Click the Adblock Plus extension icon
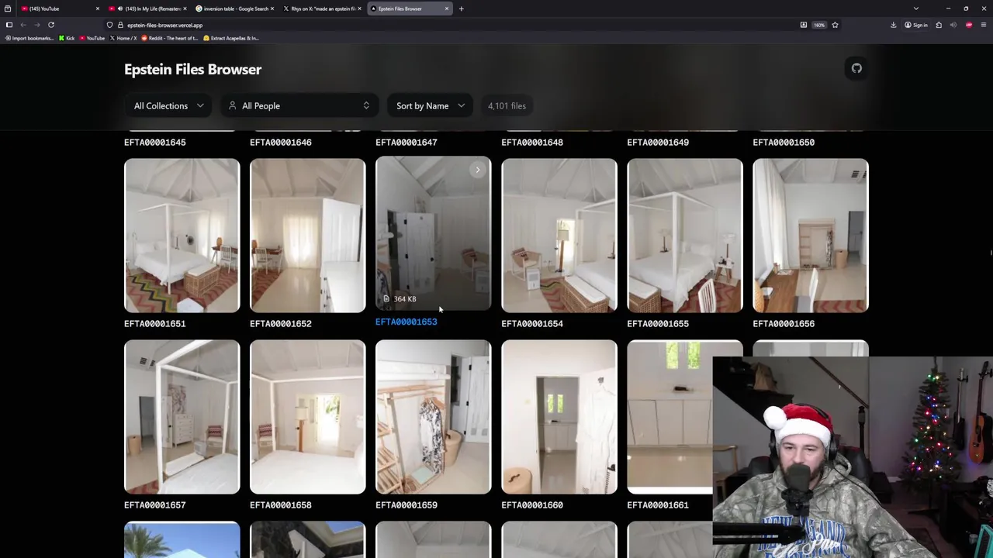The image size is (993, 558). click(x=969, y=25)
